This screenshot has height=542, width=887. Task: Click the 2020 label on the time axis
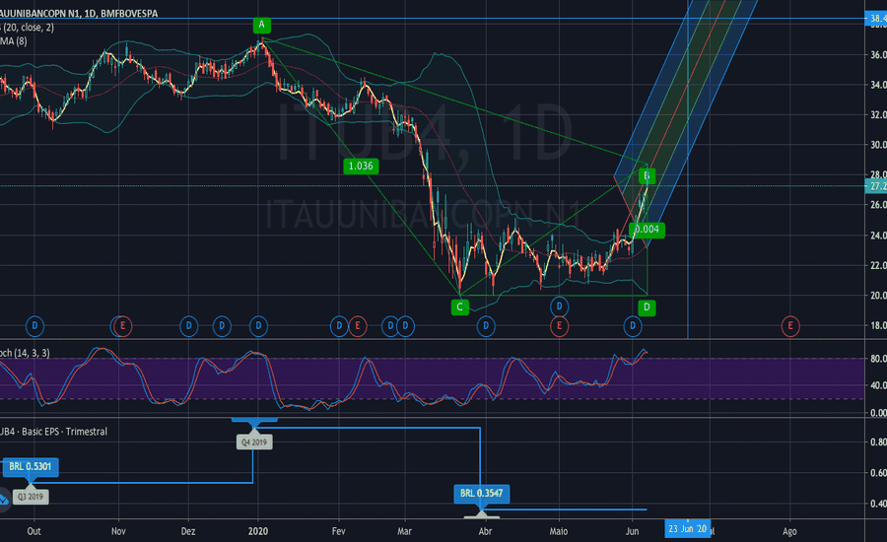[x=258, y=531]
